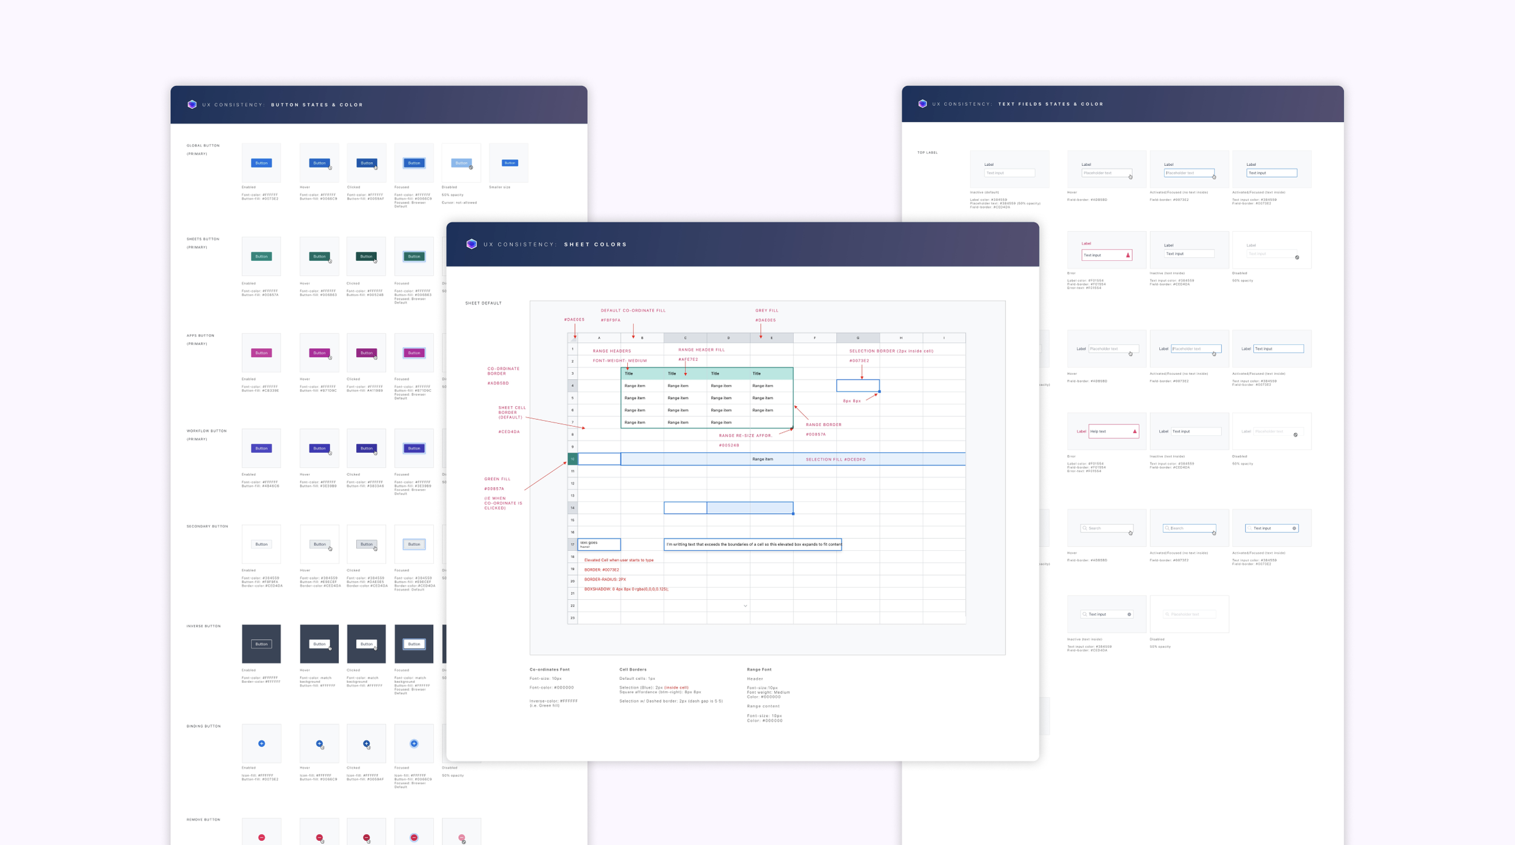Click the disabled search Placeholder text field
Screen dimensions: 1515x845
tap(1189, 614)
